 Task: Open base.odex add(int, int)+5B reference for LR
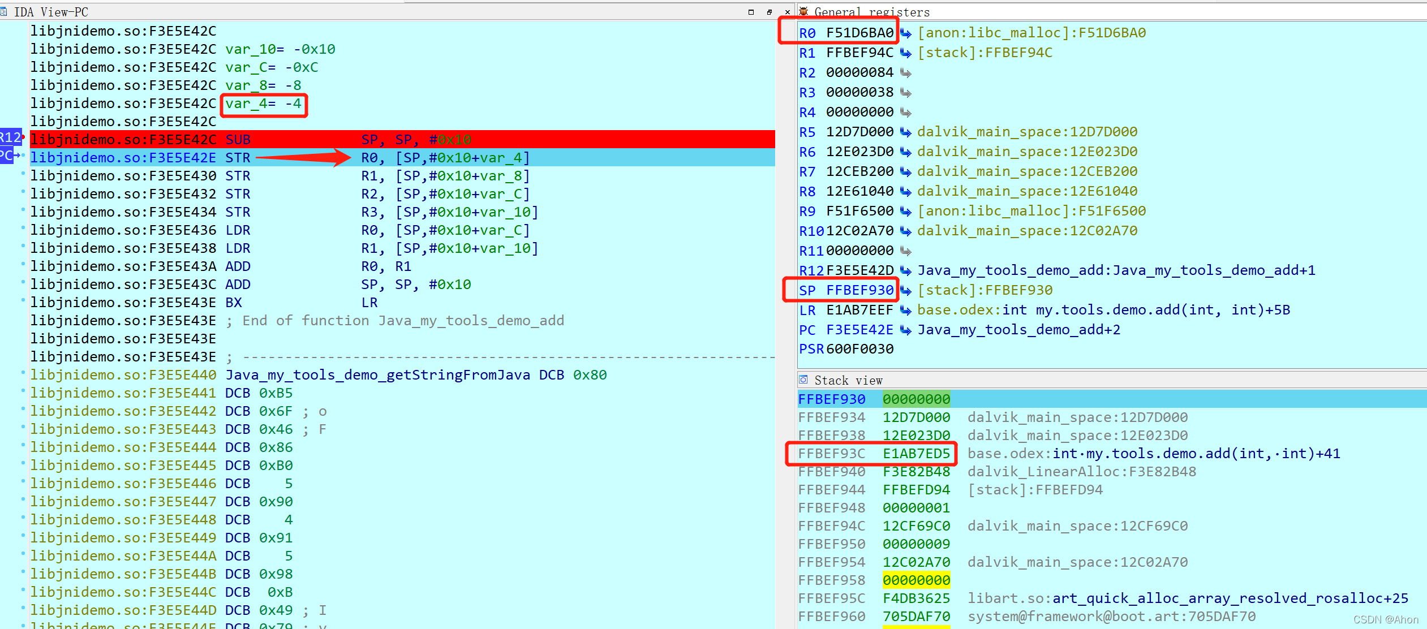[1103, 310]
